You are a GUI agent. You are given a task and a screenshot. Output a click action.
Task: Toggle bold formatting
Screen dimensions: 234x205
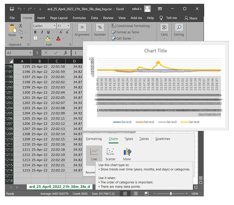[x=35, y=32]
